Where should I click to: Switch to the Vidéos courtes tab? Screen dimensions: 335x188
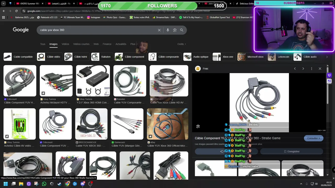point(81,44)
